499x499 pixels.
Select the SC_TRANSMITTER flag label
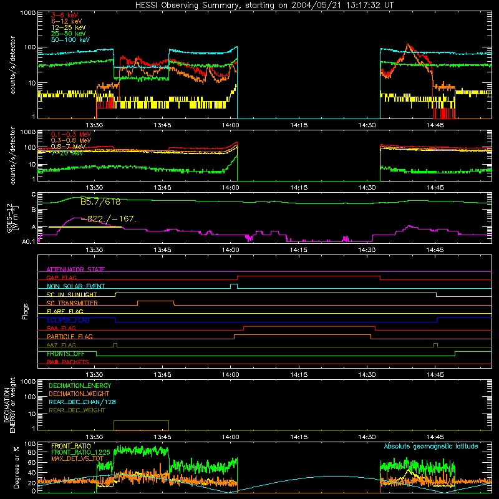click(72, 303)
